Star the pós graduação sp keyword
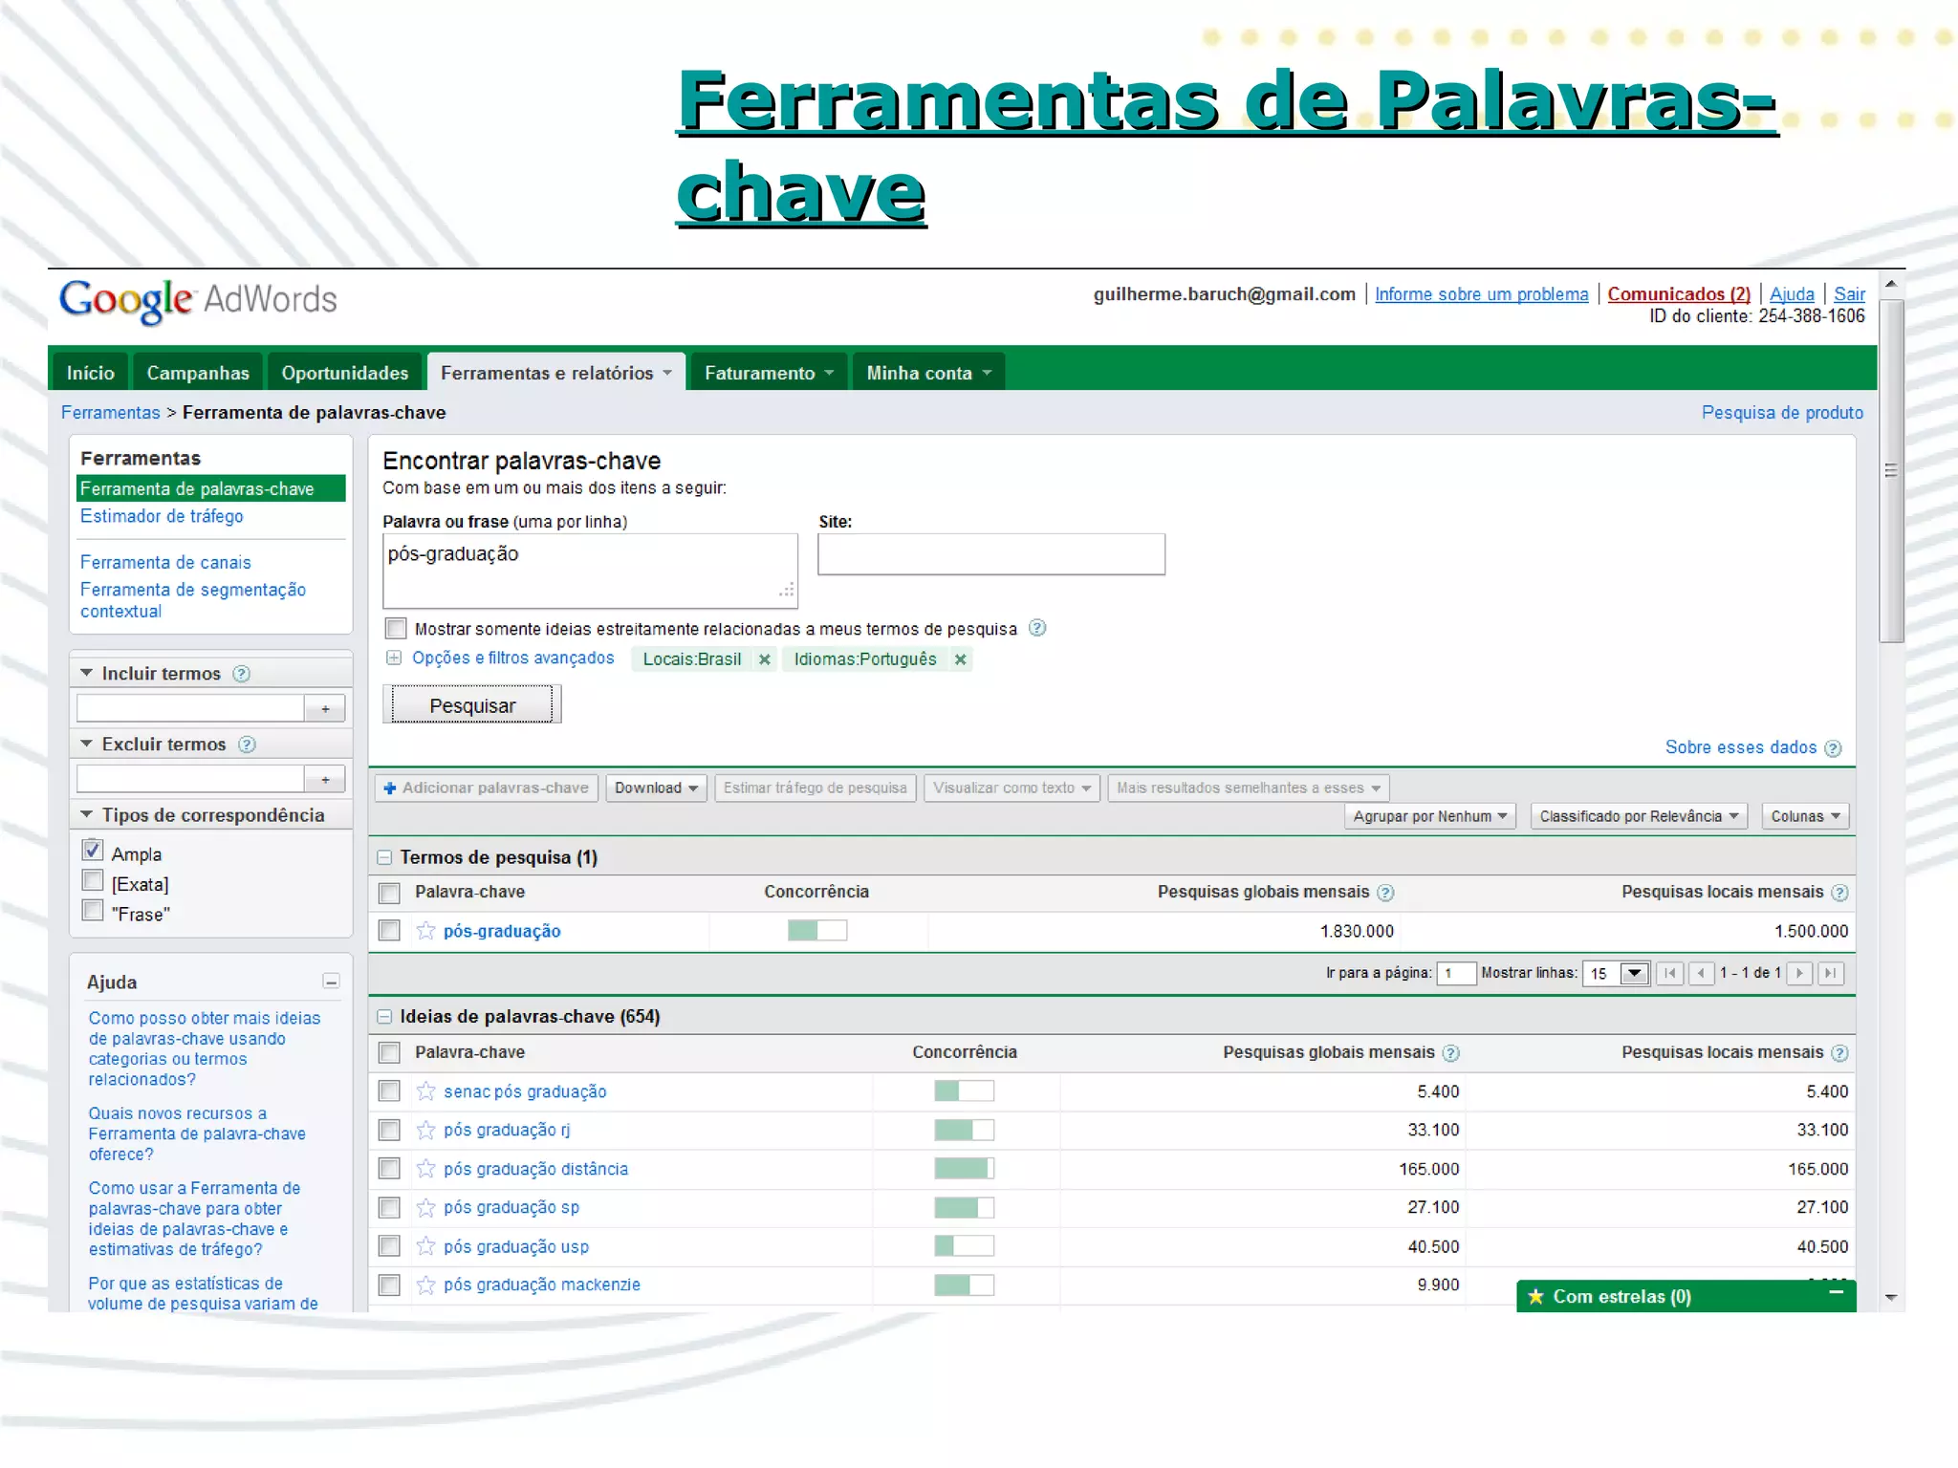The width and height of the screenshot is (1958, 1468). tap(425, 1207)
